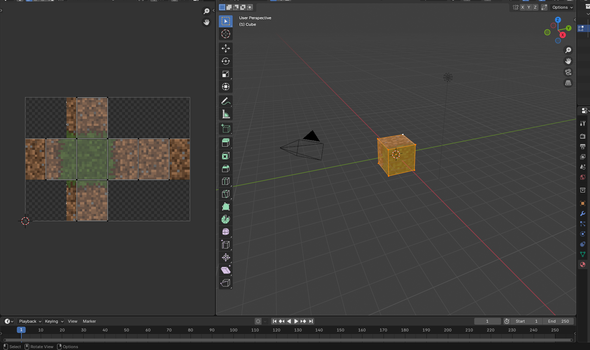This screenshot has width=590, height=350.
Task: Open the Tool properties tab
Action: coord(583,123)
